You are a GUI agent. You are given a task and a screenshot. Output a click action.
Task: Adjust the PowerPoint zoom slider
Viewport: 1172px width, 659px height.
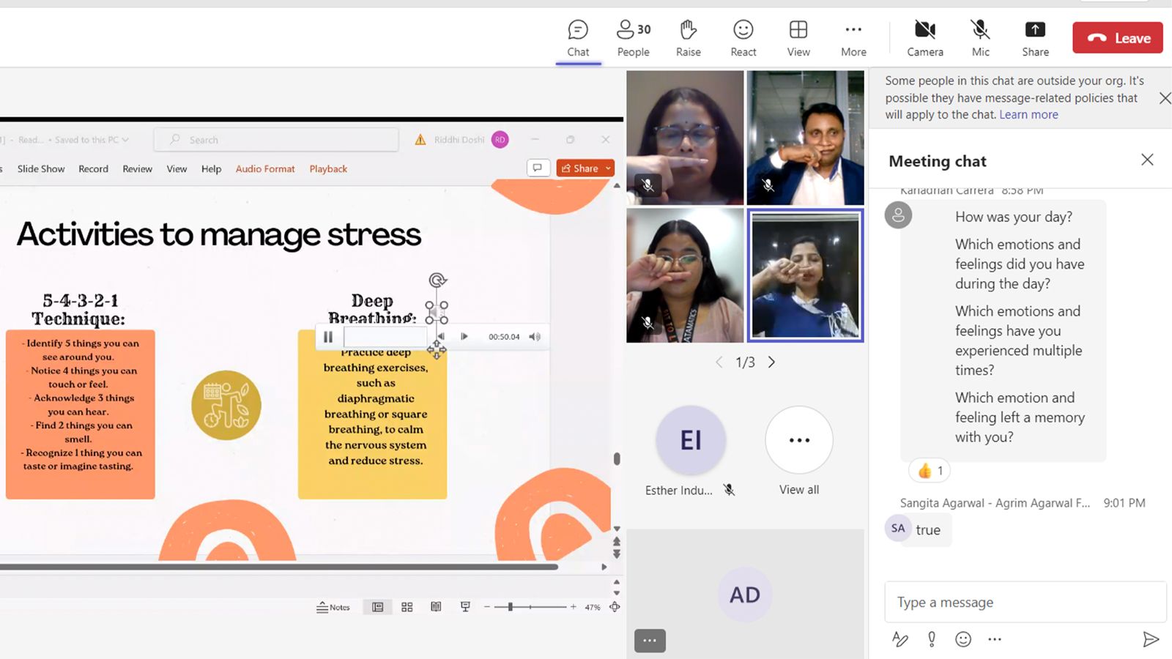click(x=511, y=607)
